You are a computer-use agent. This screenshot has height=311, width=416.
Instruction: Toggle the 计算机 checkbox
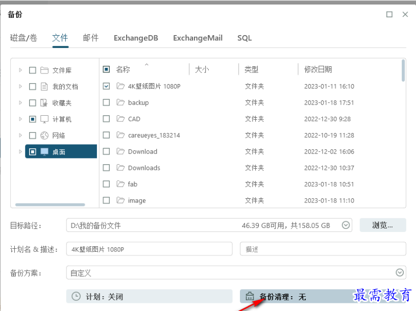(x=33, y=119)
